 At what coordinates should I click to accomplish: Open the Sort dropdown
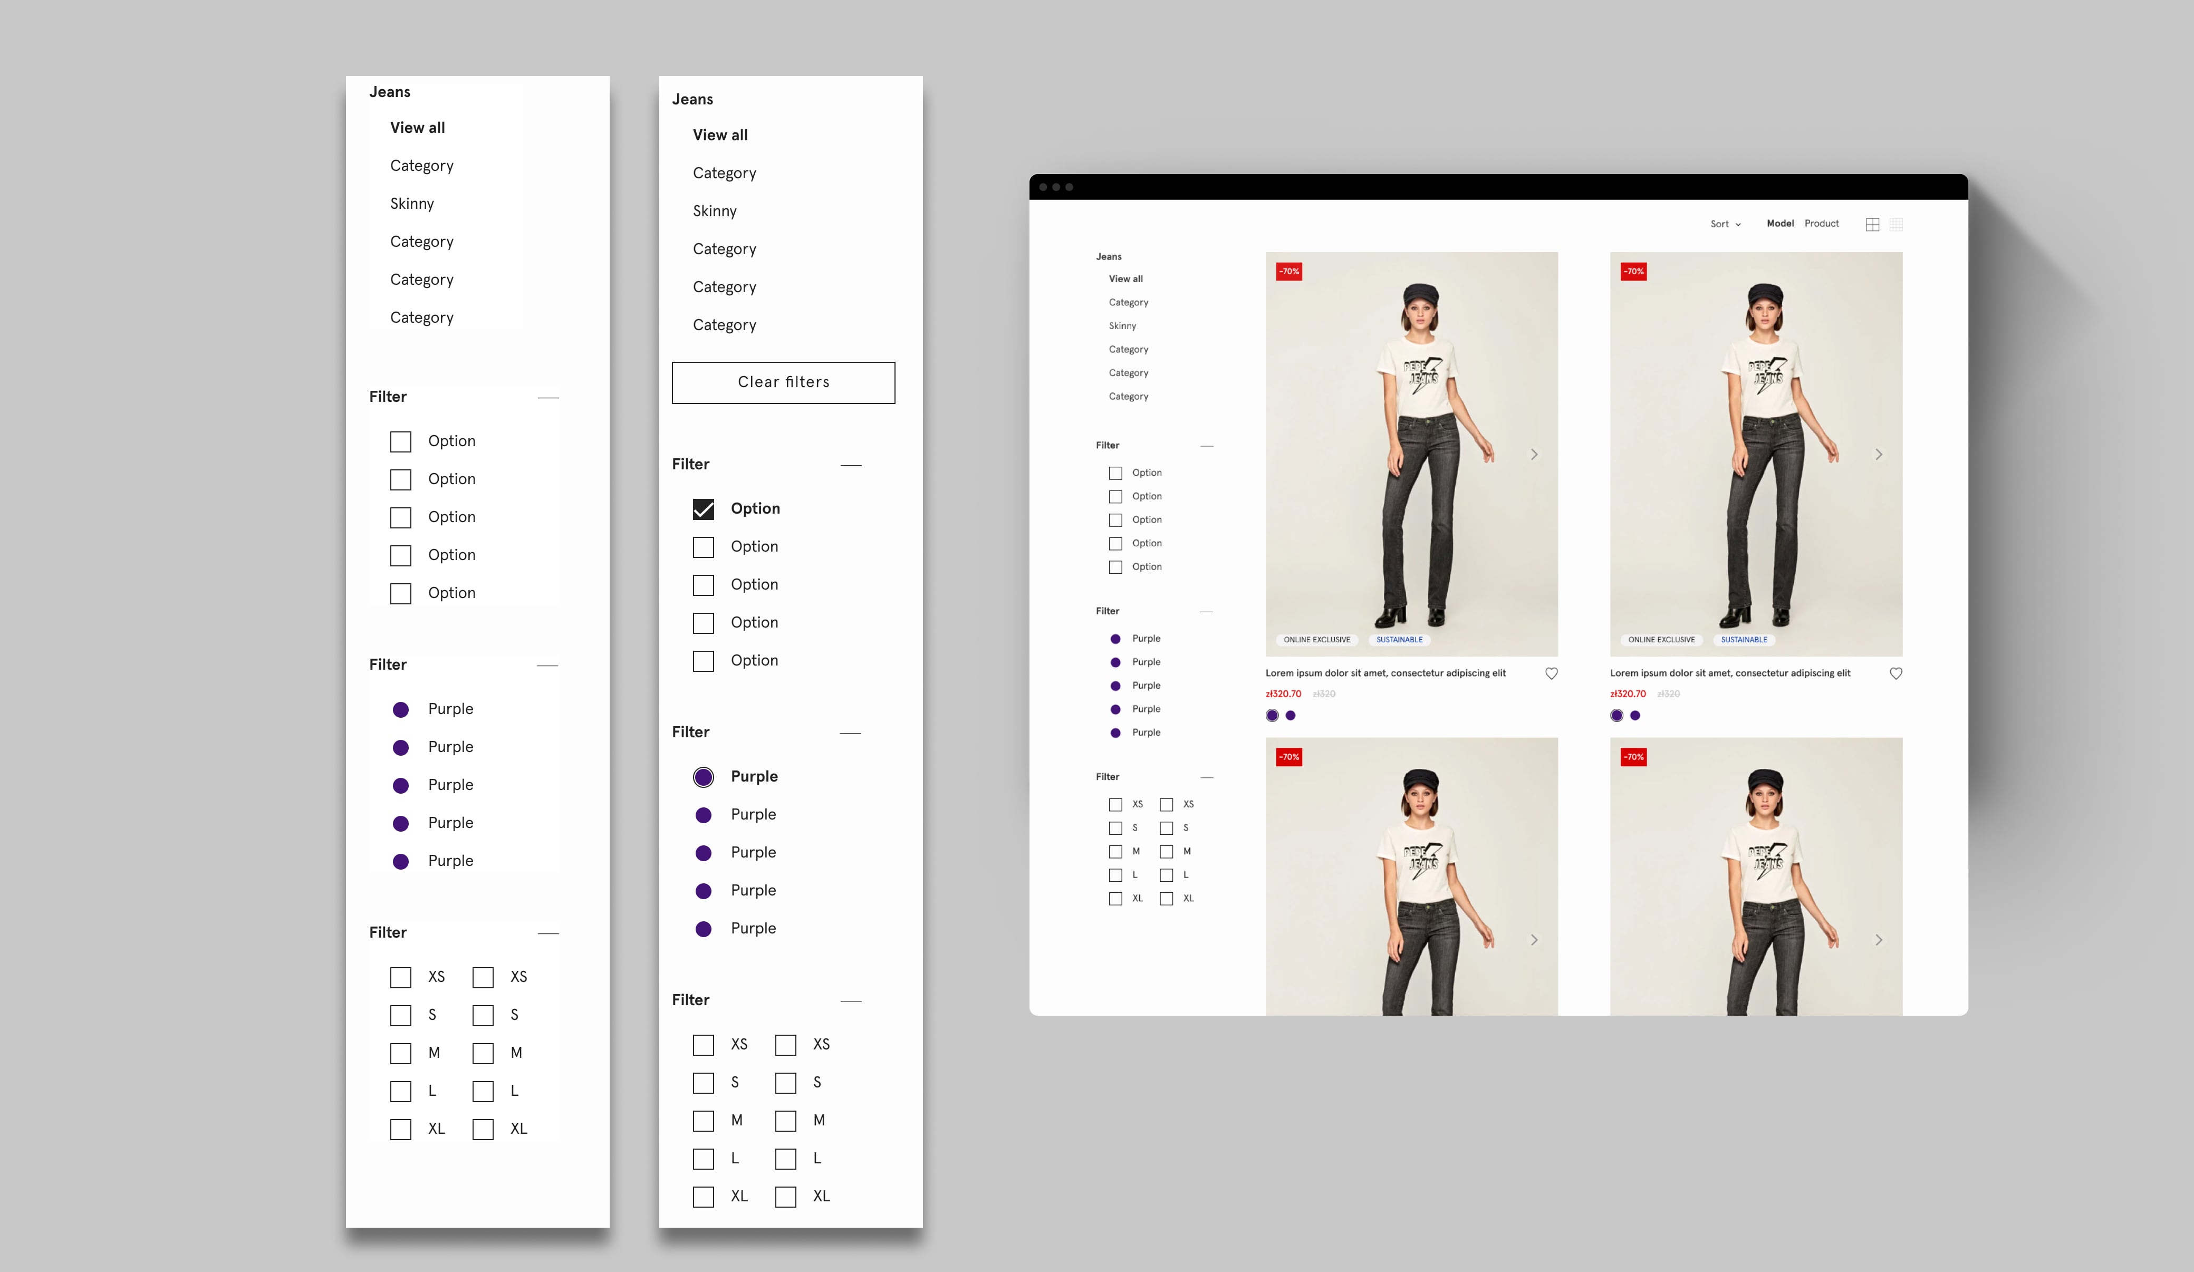1725,224
